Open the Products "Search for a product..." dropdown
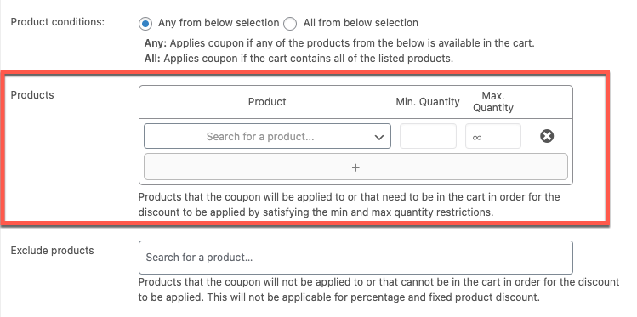The image size is (637, 317). [x=267, y=136]
